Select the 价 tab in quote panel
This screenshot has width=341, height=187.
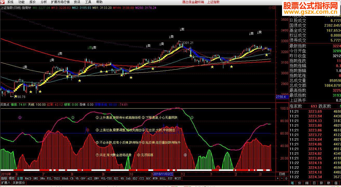pos(300,183)
